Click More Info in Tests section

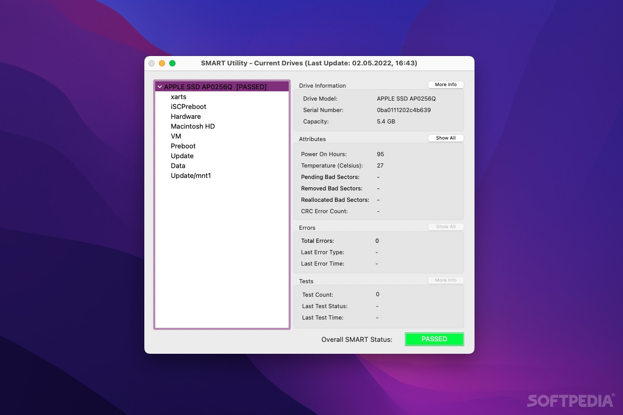pyautogui.click(x=446, y=280)
